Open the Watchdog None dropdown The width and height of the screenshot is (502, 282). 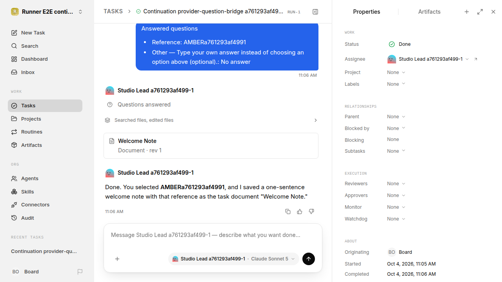click(396, 219)
